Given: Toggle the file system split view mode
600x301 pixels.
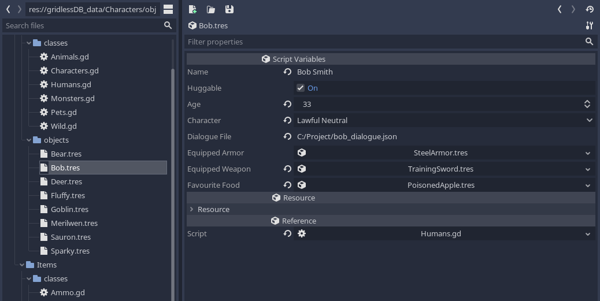Looking at the screenshot, I should (x=168, y=9).
